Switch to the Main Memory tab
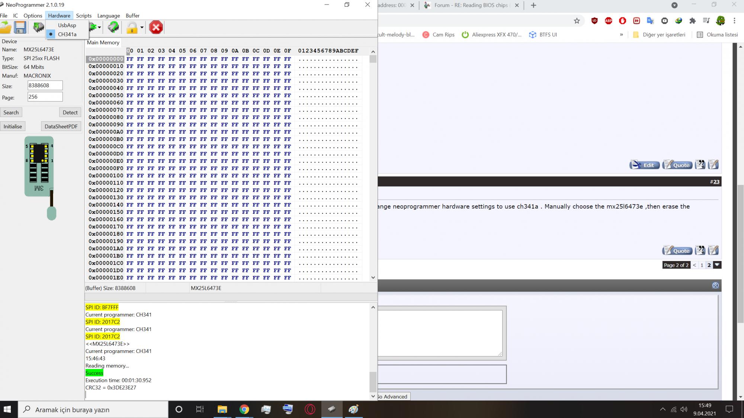The width and height of the screenshot is (744, 418). pos(103,42)
